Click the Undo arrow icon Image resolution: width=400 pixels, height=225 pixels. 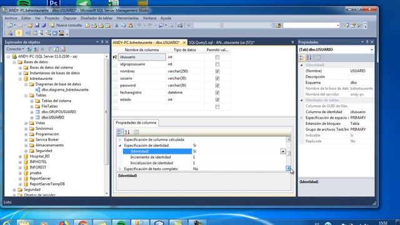click(x=139, y=25)
